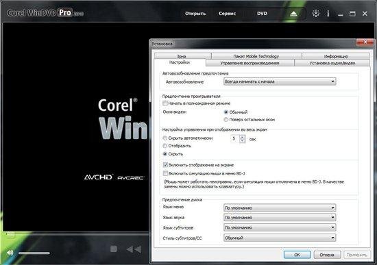
Task: Select the Обычный video window radio
Action: tap(226, 112)
